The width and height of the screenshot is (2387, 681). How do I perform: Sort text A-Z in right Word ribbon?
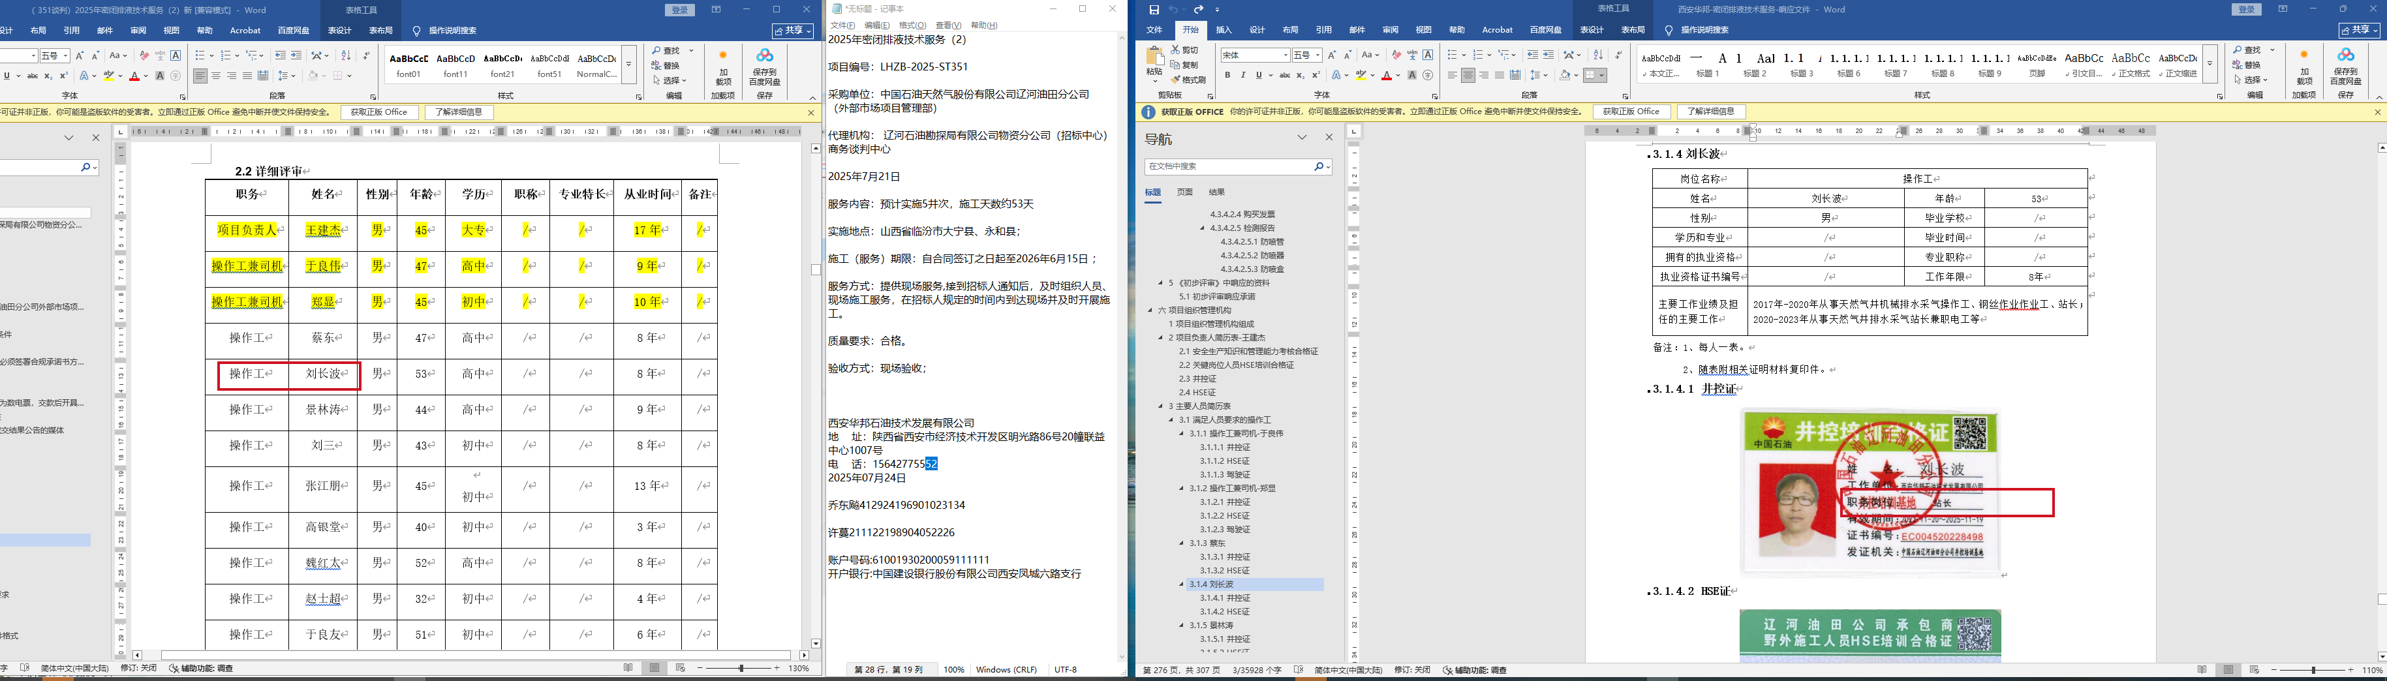tap(1599, 55)
